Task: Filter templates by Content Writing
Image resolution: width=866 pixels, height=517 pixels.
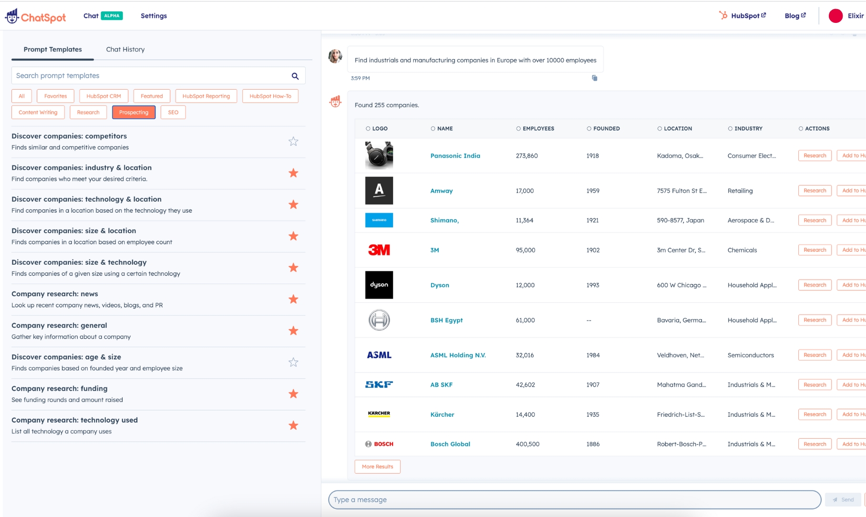Action: (x=38, y=113)
